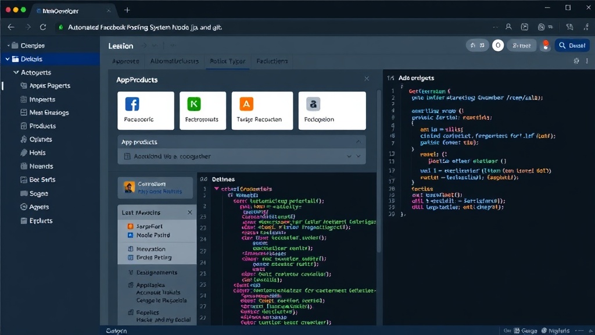Open the vertical three-dot more menu
The width and height of the screenshot is (595, 335).
(x=587, y=60)
